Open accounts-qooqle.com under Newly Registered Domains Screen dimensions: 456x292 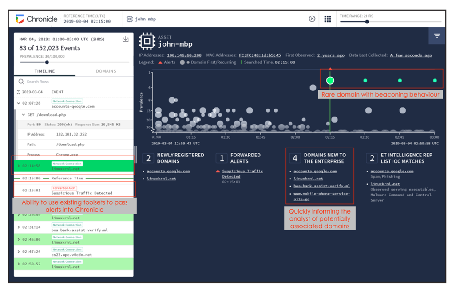tap(168, 171)
